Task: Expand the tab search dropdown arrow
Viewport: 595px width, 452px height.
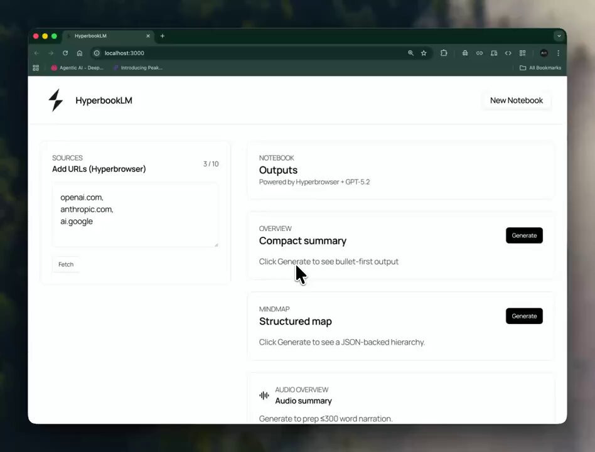Action: [x=559, y=36]
